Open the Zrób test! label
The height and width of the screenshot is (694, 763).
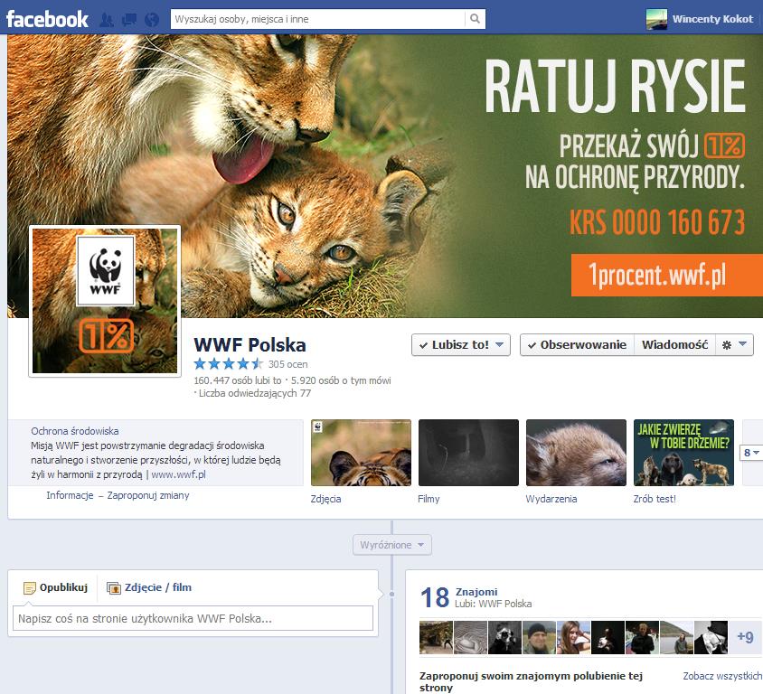[655, 499]
